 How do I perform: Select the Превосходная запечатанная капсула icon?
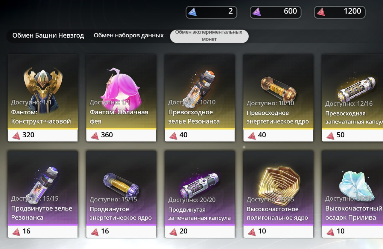[357, 89]
